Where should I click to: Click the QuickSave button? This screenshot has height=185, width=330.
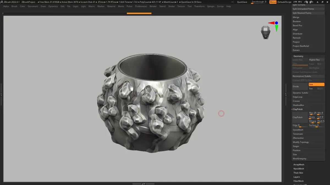click(242, 2)
